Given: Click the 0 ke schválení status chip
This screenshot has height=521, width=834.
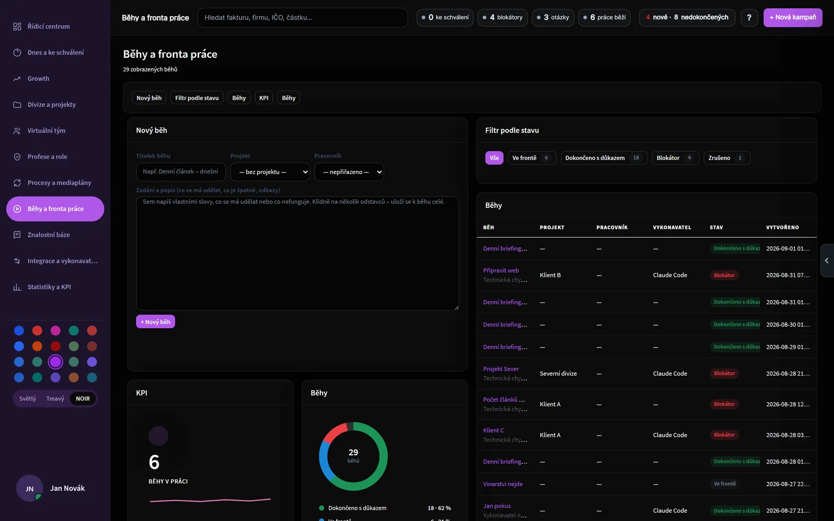Looking at the screenshot, I should (x=445, y=18).
